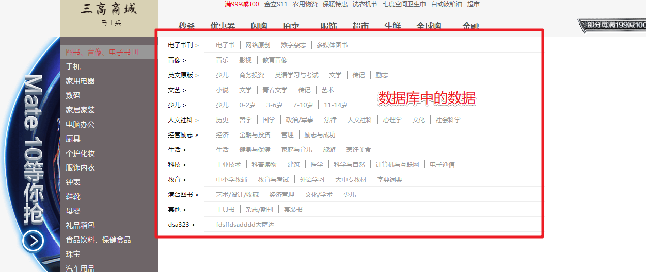Image resolution: width=646 pixels, height=272 pixels.
Task: Open the 秒杀 navigation tab
Action: pyautogui.click(x=186, y=26)
